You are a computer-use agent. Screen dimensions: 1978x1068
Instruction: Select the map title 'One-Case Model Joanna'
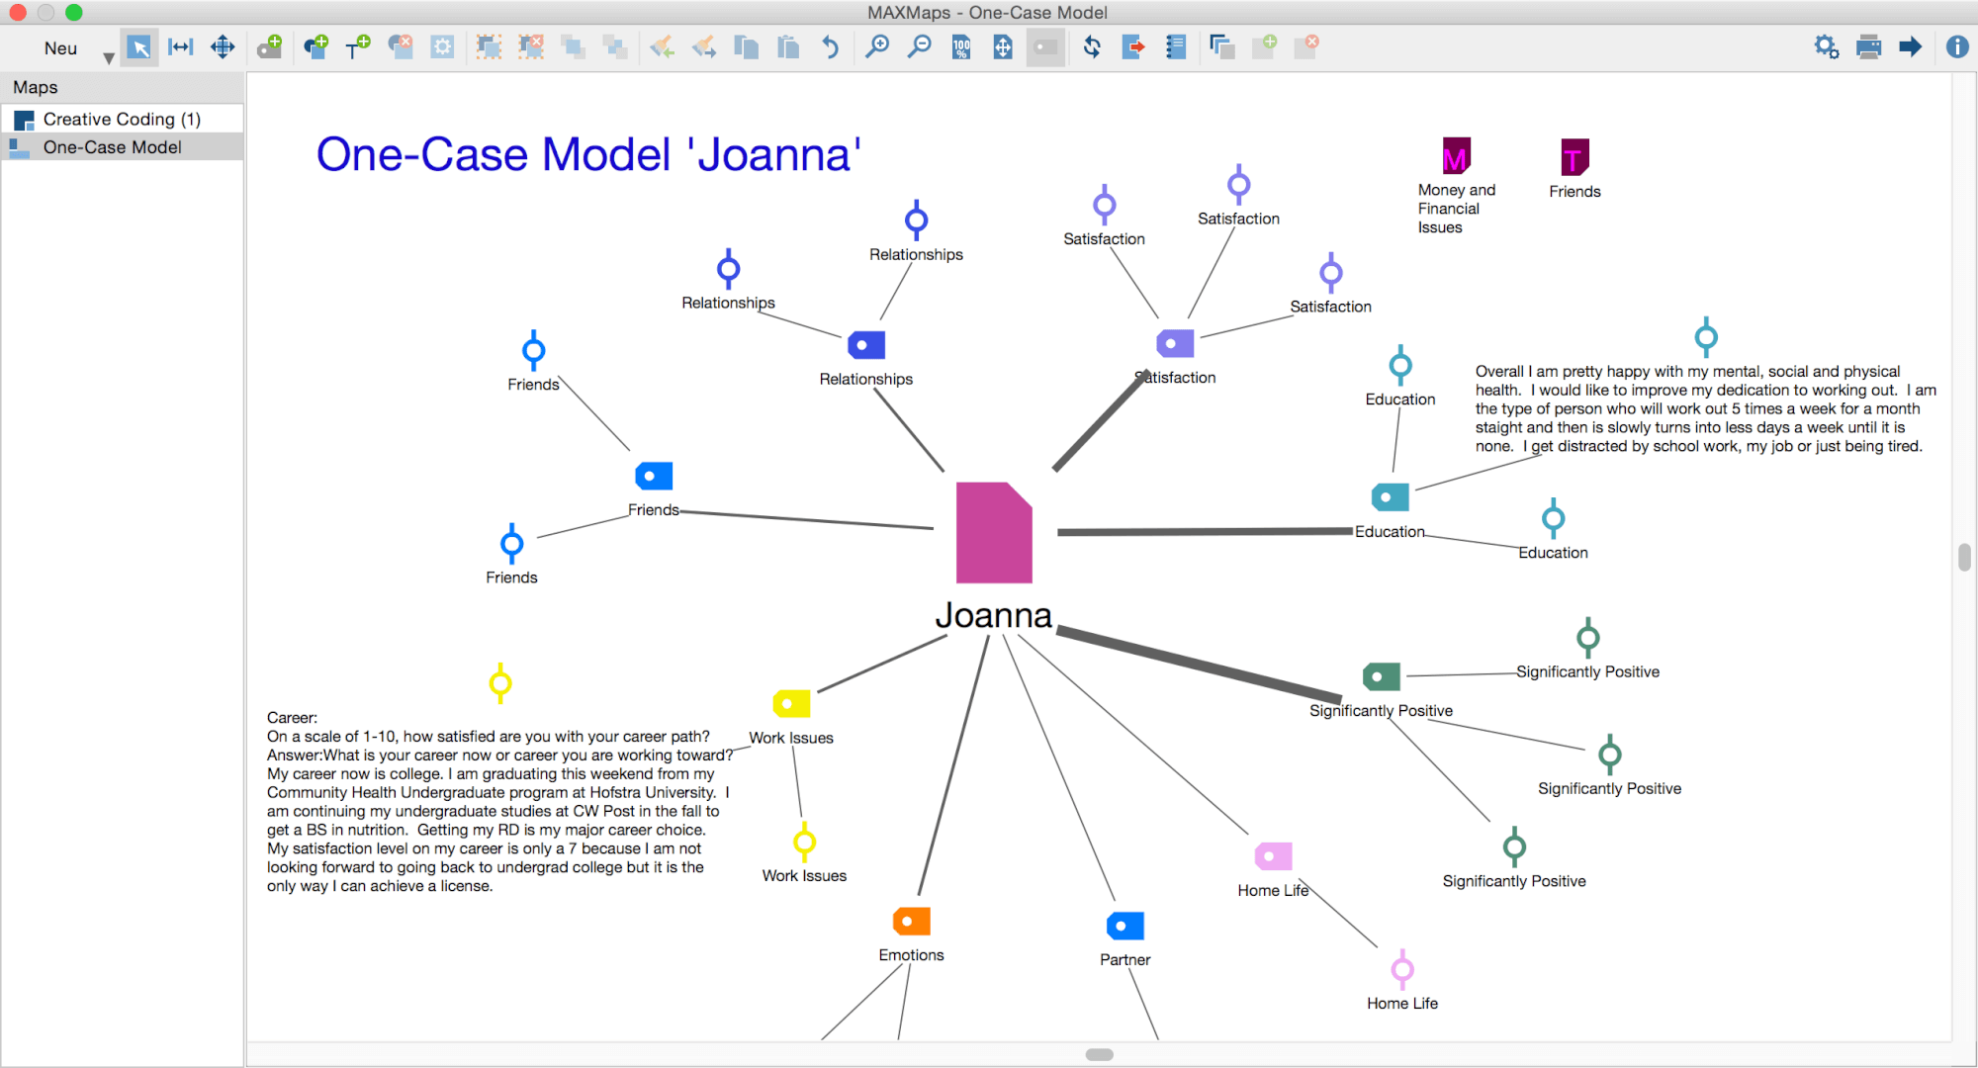(588, 154)
